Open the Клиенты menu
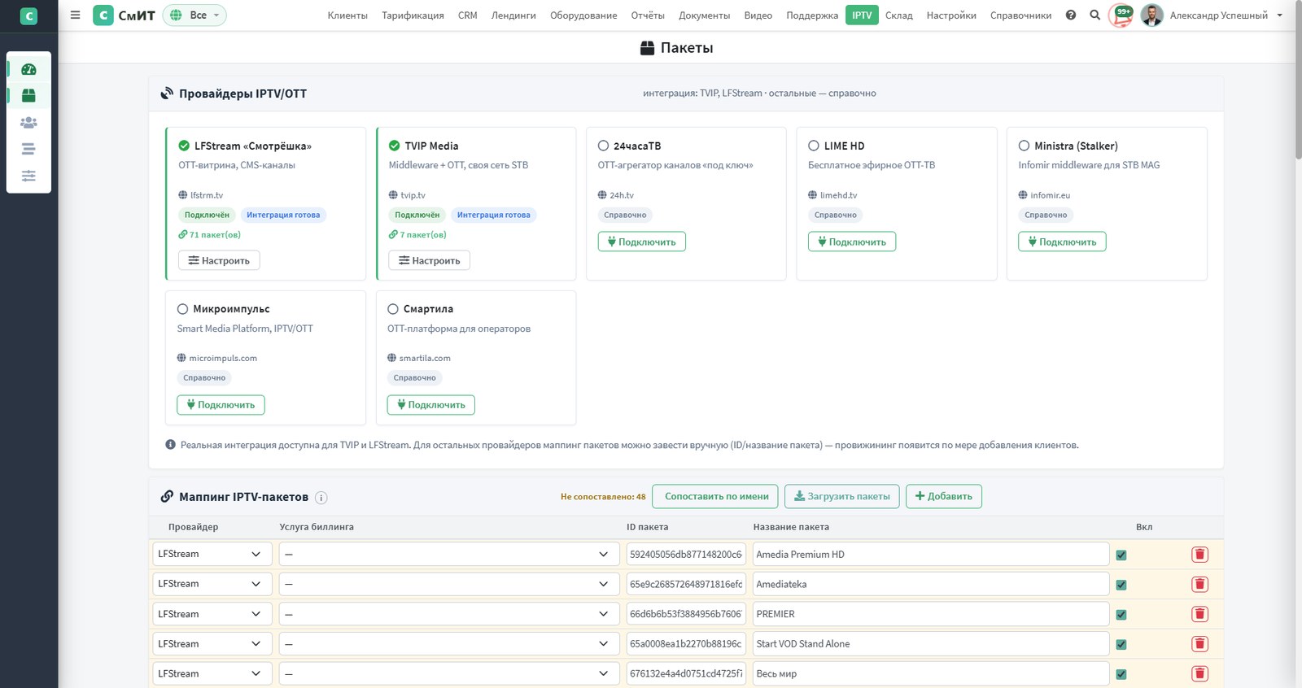 click(x=347, y=15)
